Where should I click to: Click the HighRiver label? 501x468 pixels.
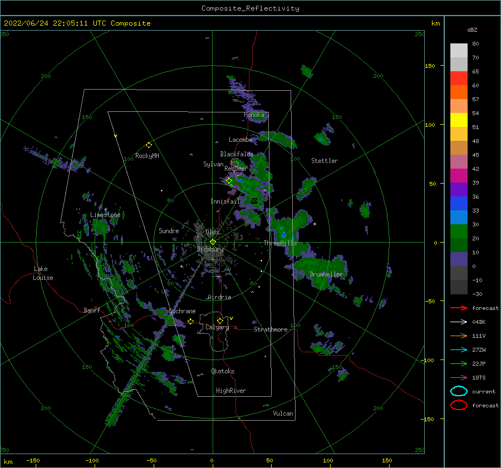point(231,391)
